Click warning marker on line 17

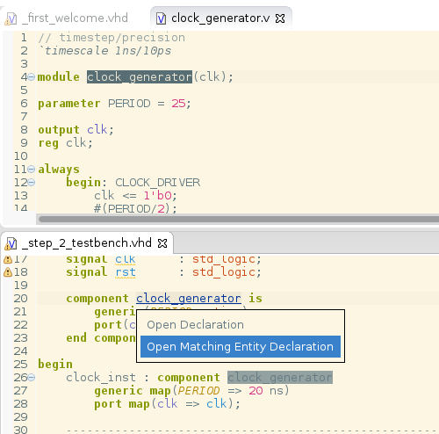pos(8,259)
